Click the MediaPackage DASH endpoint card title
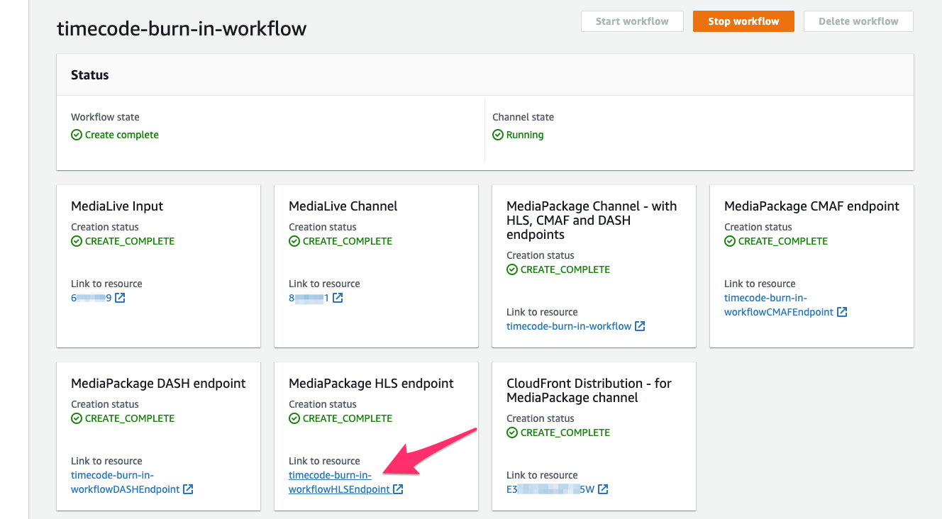Screen dimensions: 942x519 pyautogui.click(x=158, y=384)
